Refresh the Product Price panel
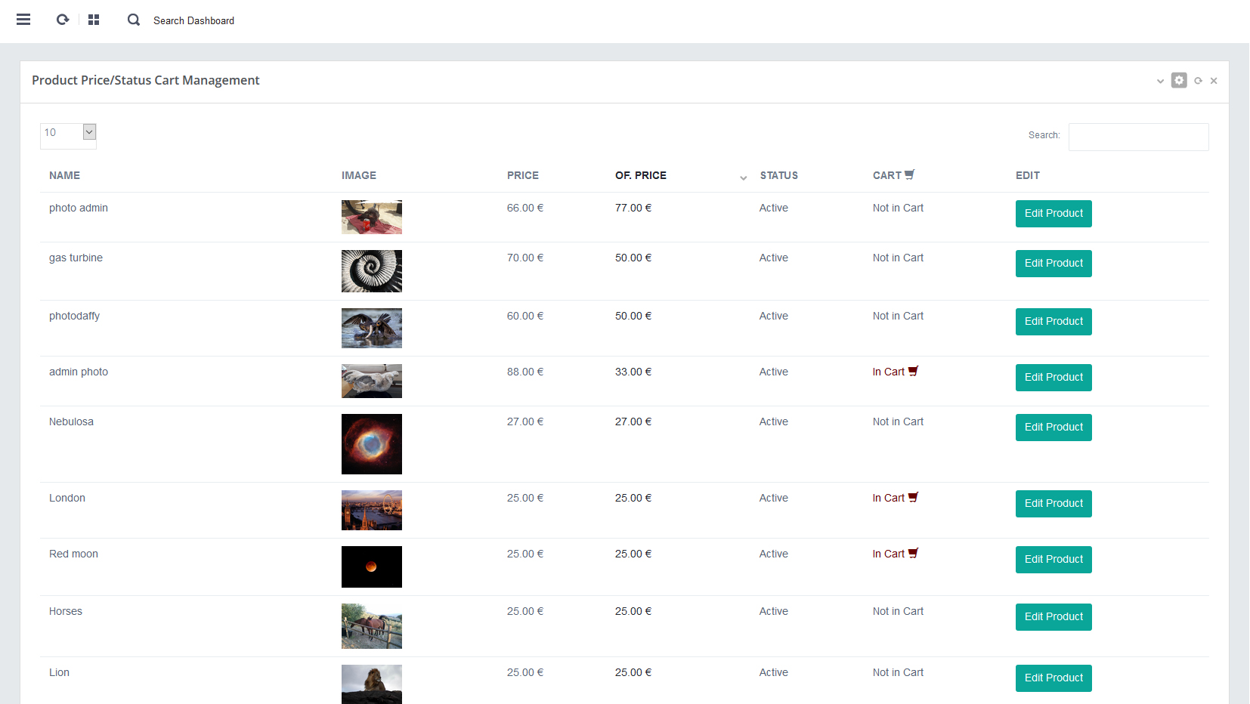The image size is (1250, 704). pos(1198,81)
